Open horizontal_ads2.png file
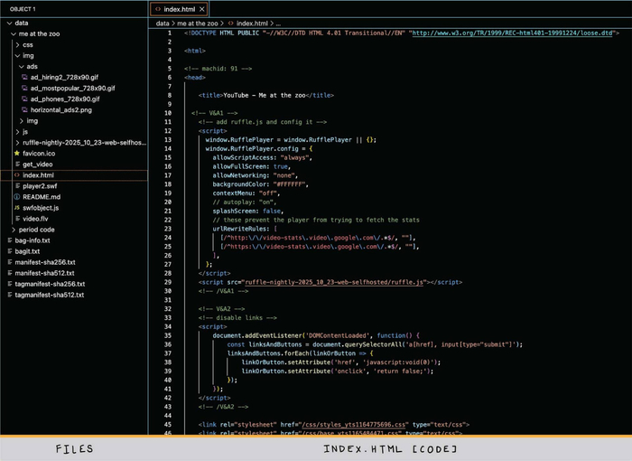Image resolution: width=632 pixels, height=461 pixels. pyautogui.click(x=61, y=109)
